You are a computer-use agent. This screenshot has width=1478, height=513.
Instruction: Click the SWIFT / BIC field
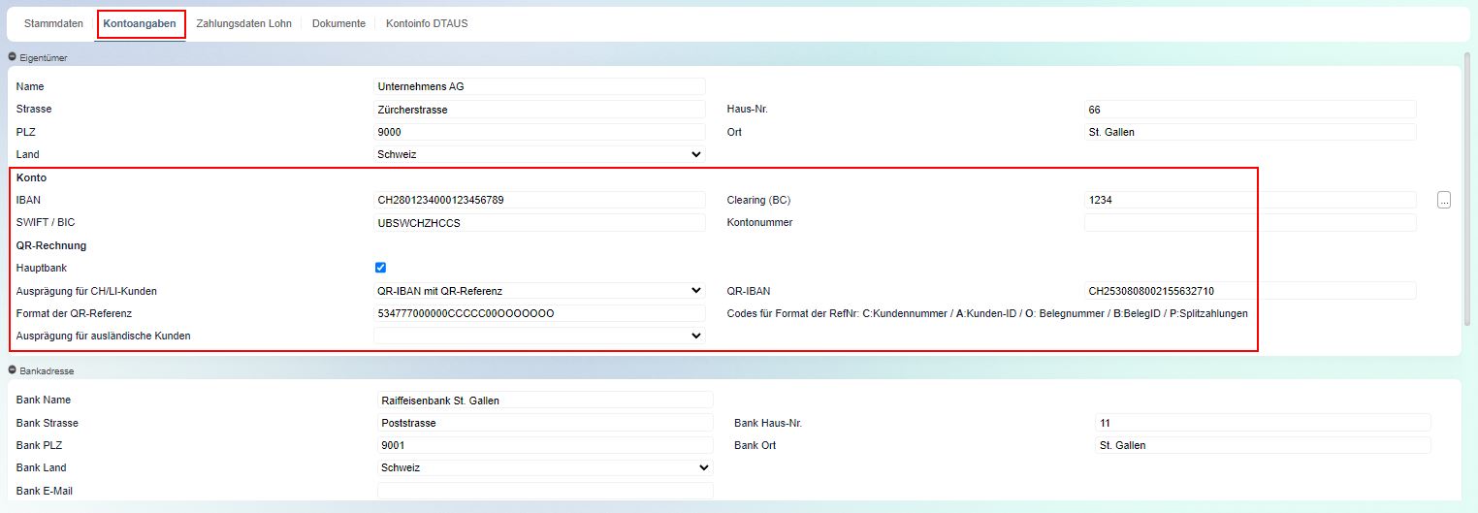click(539, 223)
